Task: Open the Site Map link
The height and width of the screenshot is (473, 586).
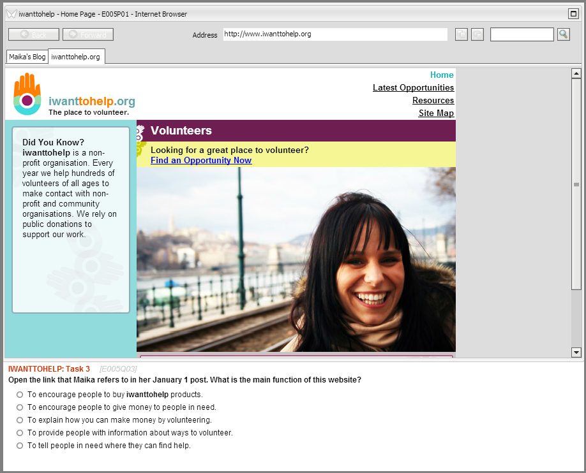Action: pos(436,113)
